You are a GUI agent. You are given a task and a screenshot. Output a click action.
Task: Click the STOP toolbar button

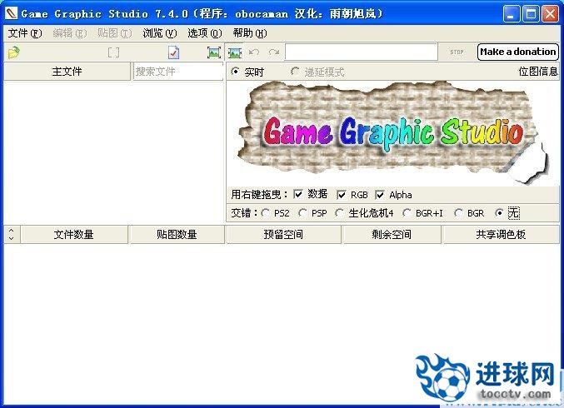click(x=457, y=52)
